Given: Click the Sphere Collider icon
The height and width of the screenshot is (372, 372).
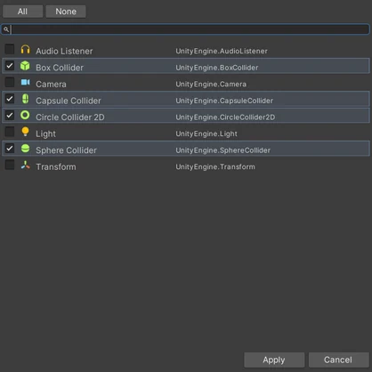Looking at the screenshot, I should (x=25, y=149).
